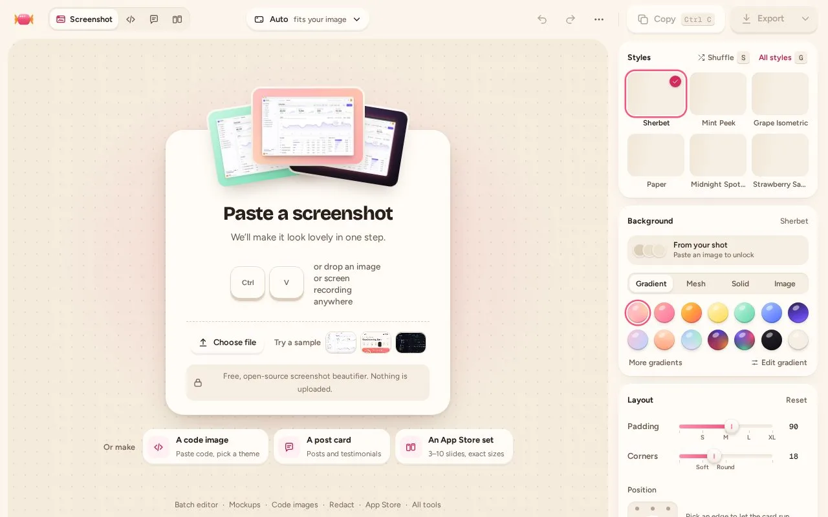
Task: Show More gradients
Action: tap(655, 363)
